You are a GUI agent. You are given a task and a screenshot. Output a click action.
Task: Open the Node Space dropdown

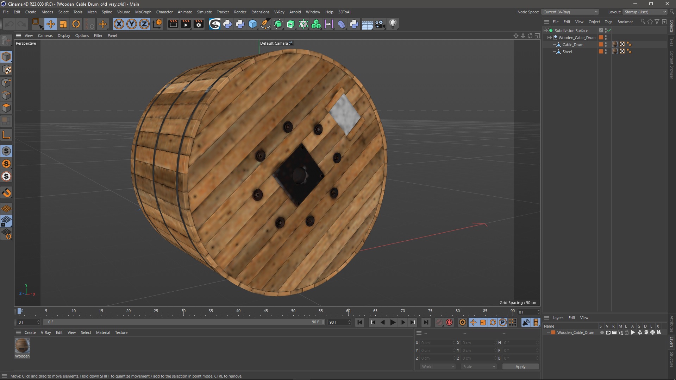coord(570,12)
